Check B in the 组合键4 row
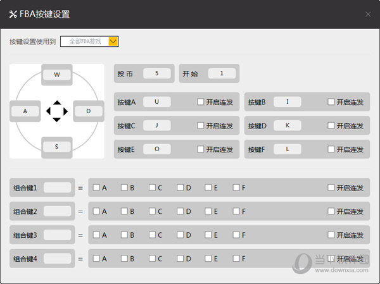 click(x=124, y=259)
